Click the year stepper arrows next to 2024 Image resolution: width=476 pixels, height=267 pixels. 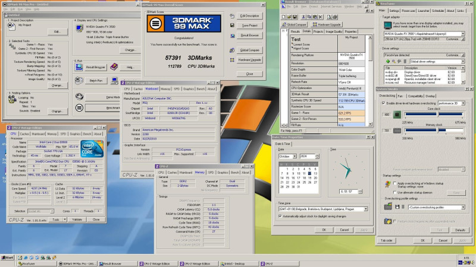point(317,156)
